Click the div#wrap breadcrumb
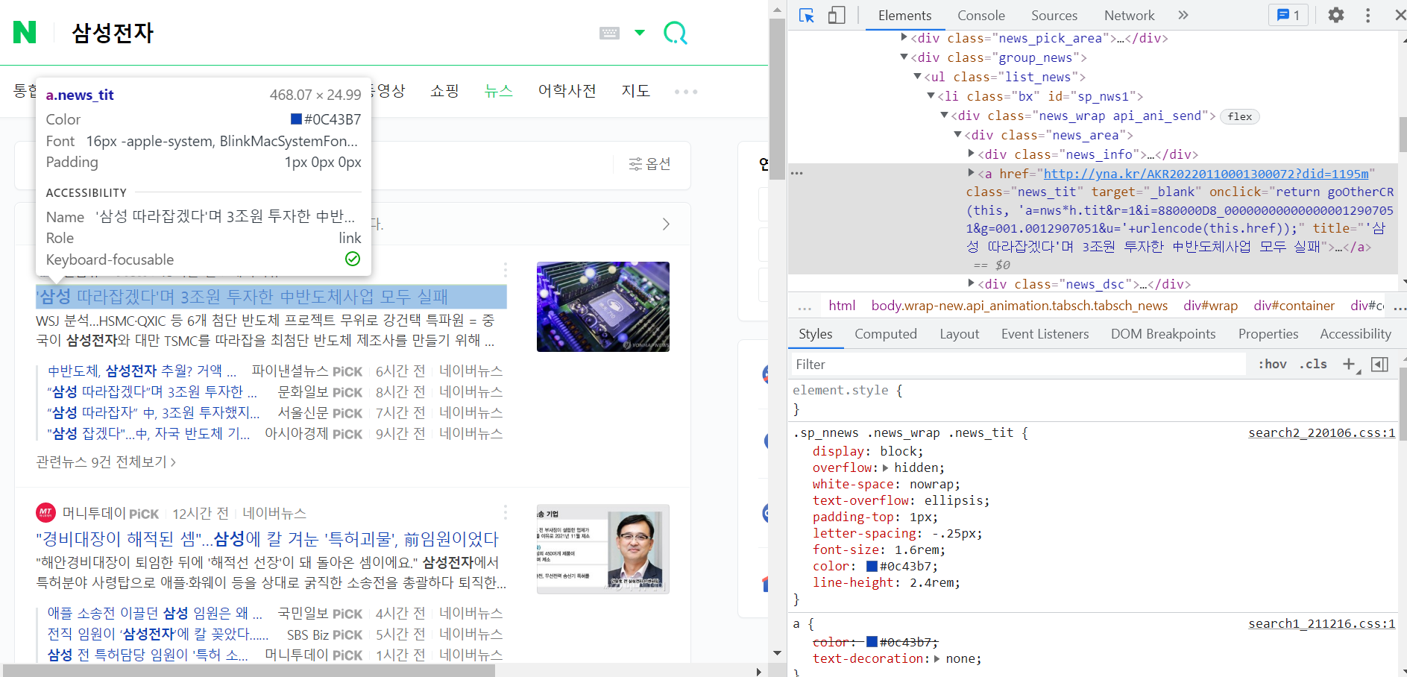1407x677 pixels. pos(1210,306)
